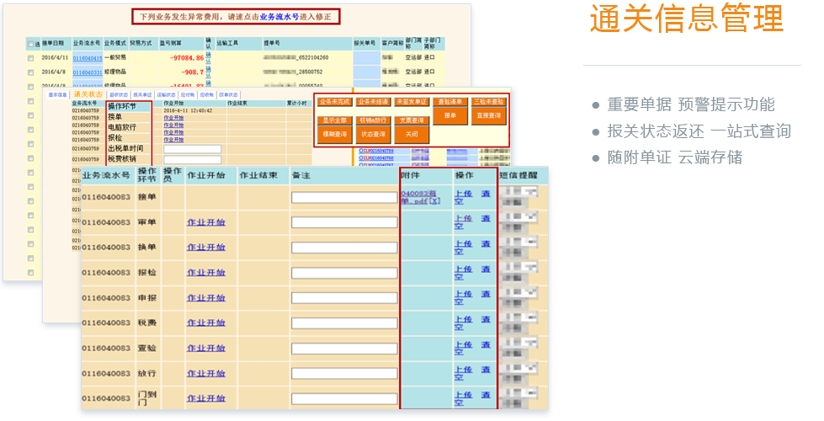Open business serial number 0116040415
Image resolution: width=824 pixels, height=421 pixels.
click(x=88, y=58)
